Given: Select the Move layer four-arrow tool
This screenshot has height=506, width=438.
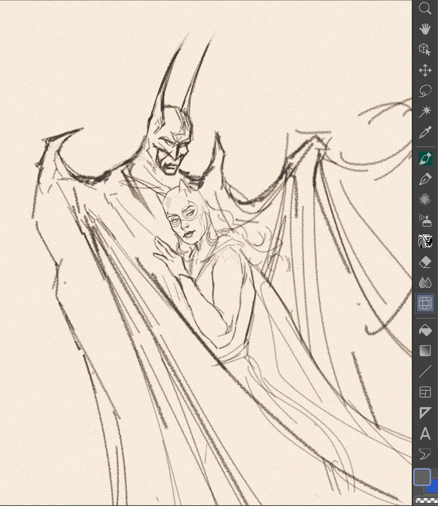Looking at the screenshot, I should (425, 70).
